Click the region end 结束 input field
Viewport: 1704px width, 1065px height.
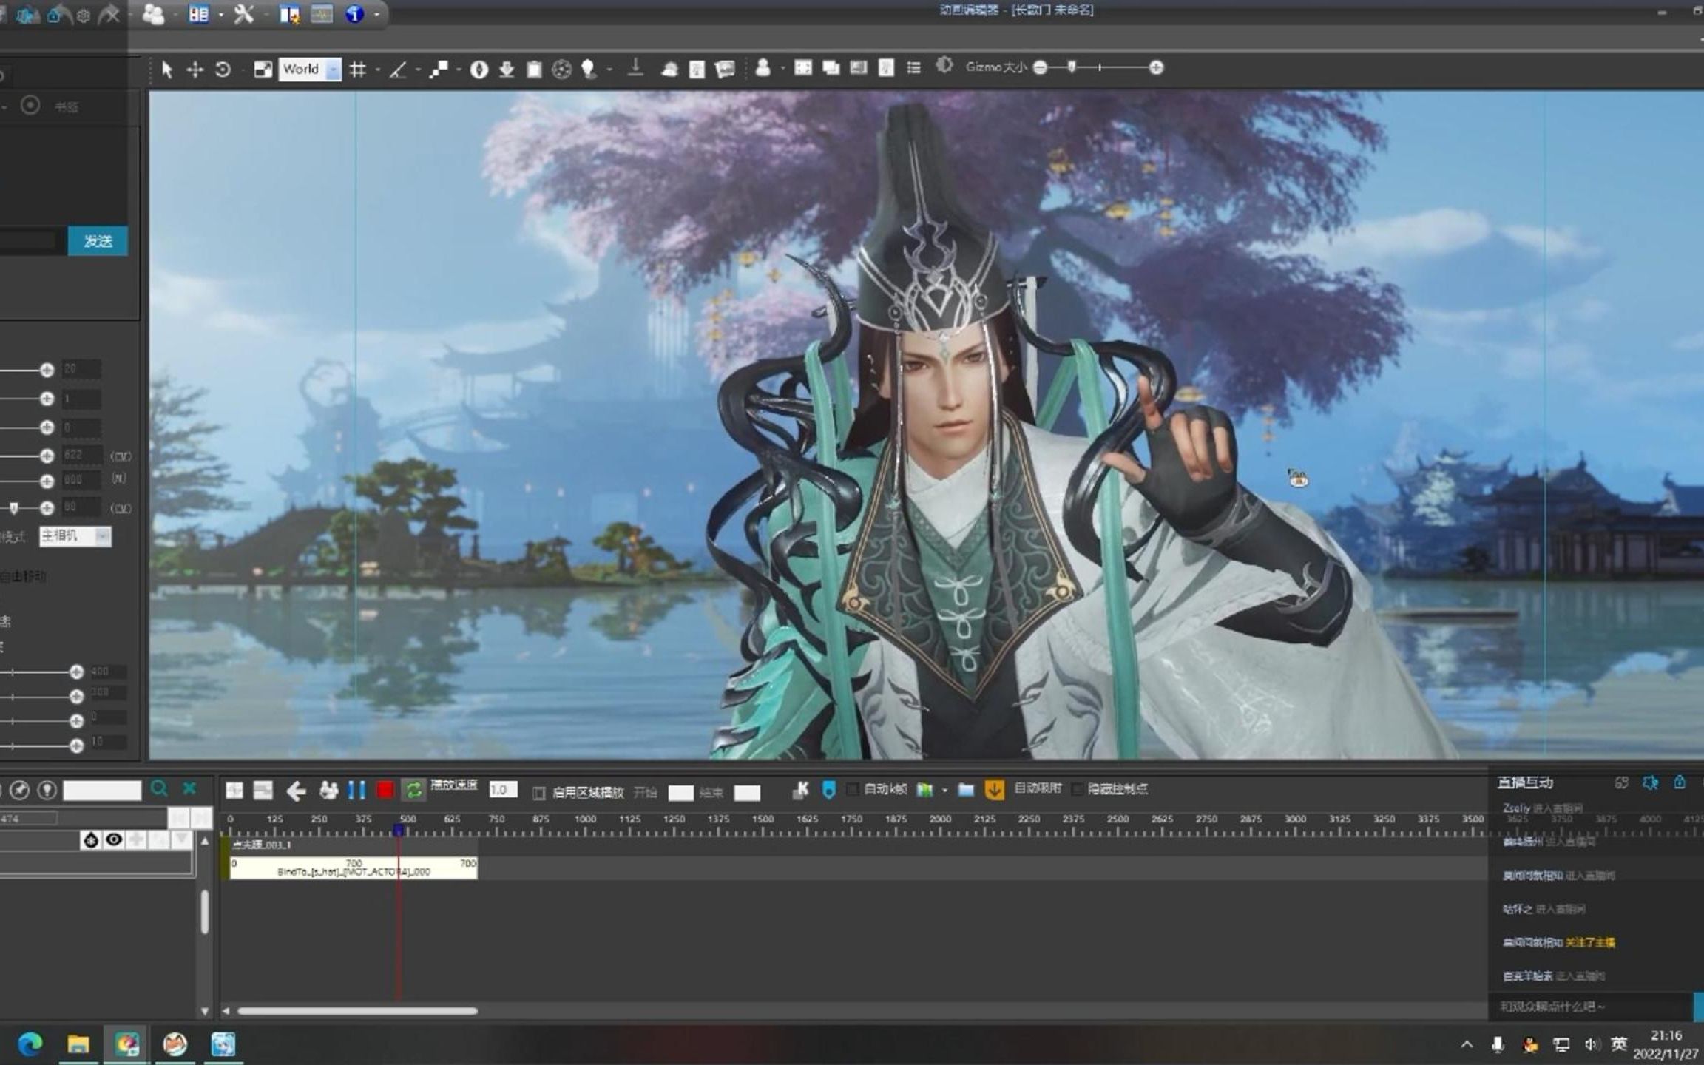(747, 793)
